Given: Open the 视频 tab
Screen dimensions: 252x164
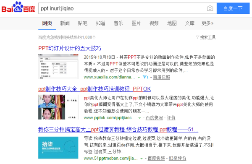Looking at the screenshot, I should [x=154, y=23].
